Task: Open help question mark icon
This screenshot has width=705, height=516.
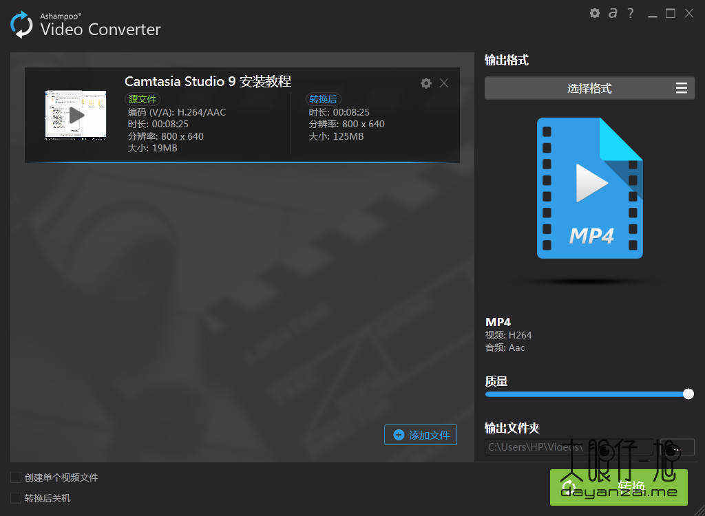Action: click(631, 13)
